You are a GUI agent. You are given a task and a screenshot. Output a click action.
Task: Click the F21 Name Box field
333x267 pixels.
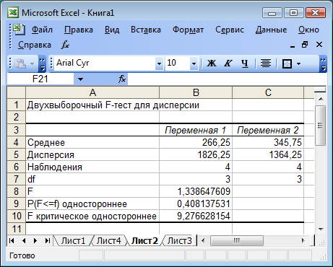[40, 79]
